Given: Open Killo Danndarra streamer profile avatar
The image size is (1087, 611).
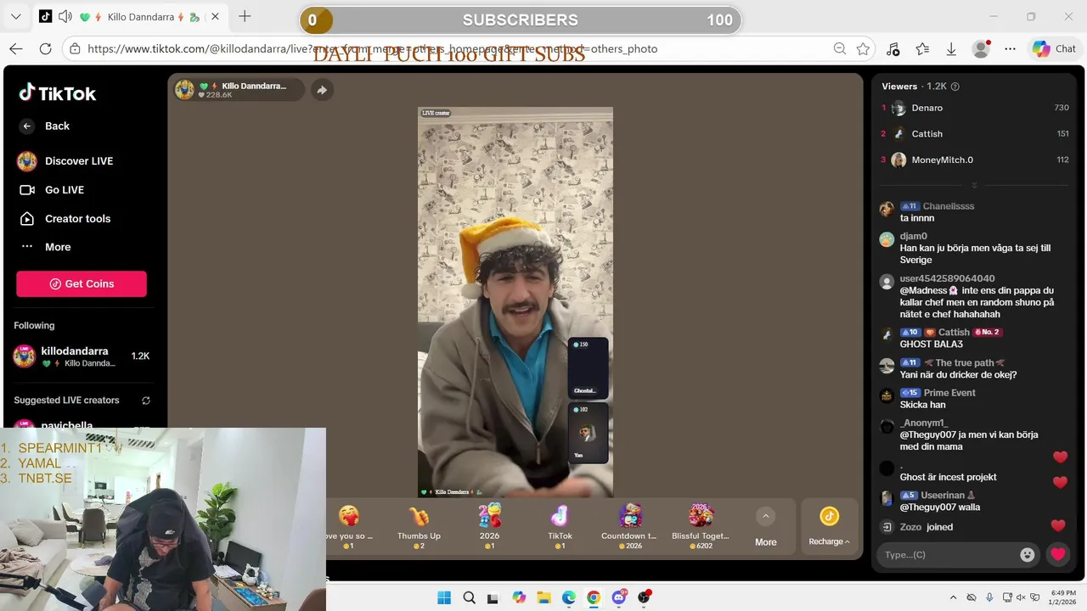Looking at the screenshot, I should click(x=184, y=89).
